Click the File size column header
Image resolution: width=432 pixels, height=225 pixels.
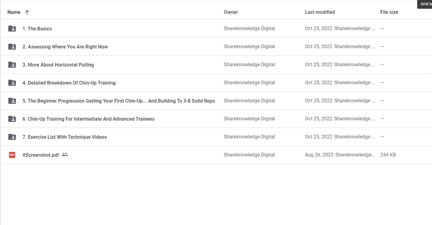tap(389, 12)
